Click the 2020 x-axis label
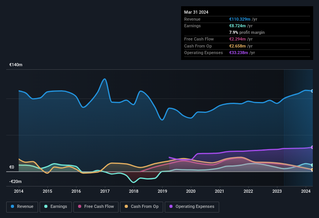319x218 pixels. pos(191,191)
